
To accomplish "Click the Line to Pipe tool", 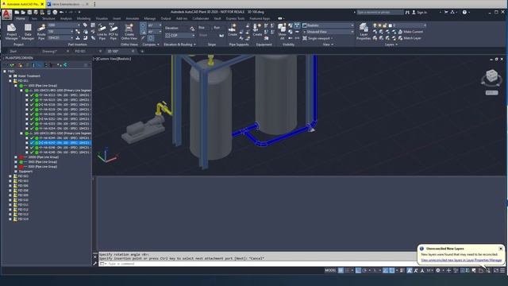I will click(x=102, y=32).
